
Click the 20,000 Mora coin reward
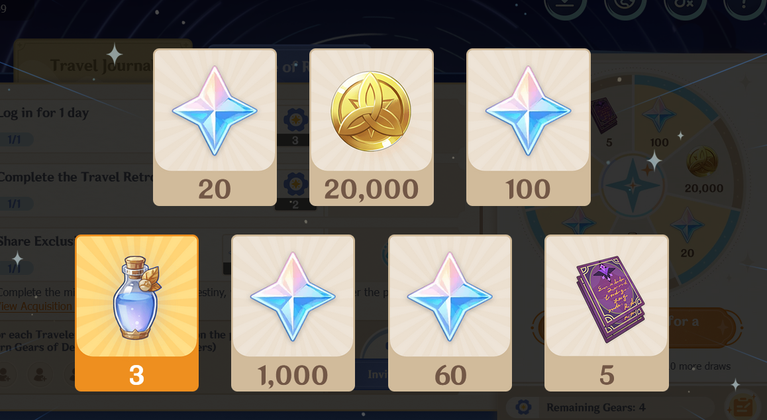(x=372, y=127)
